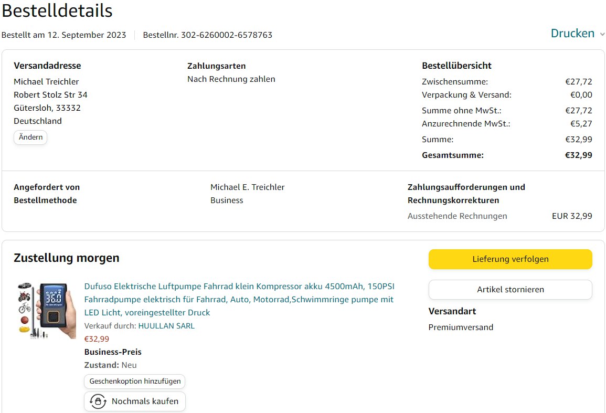Click the Bestelldetails page heading
The image size is (606, 413).
(x=57, y=11)
